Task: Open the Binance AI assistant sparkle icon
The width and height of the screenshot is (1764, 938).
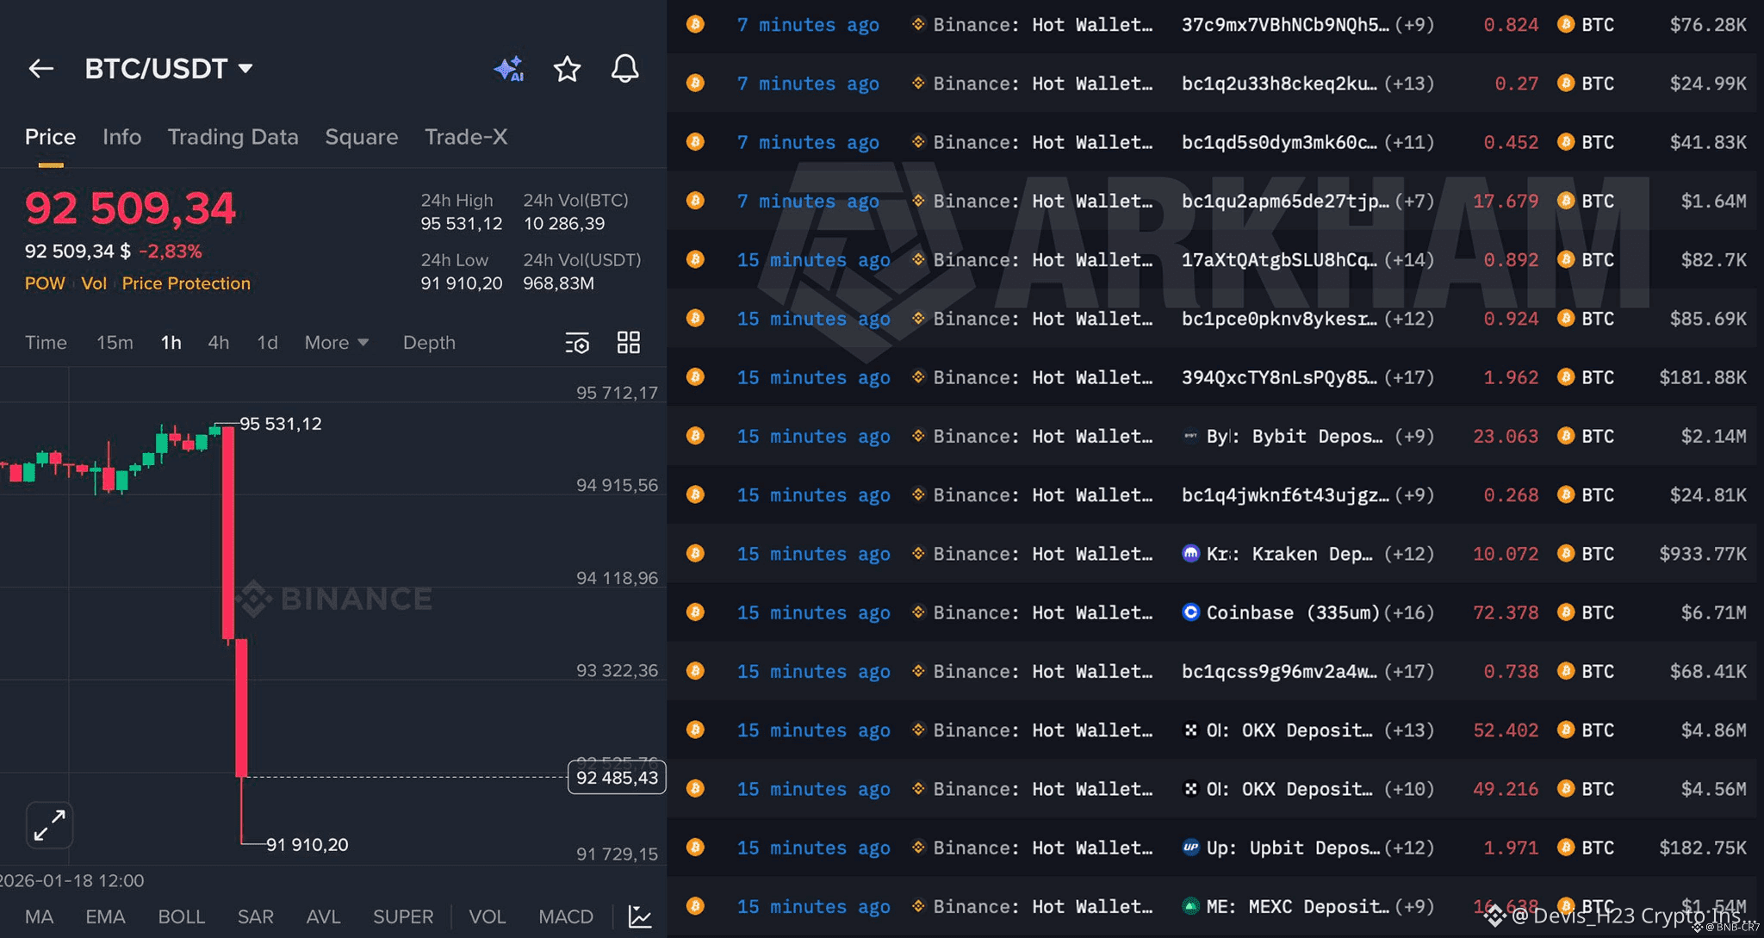Action: point(508,69)
